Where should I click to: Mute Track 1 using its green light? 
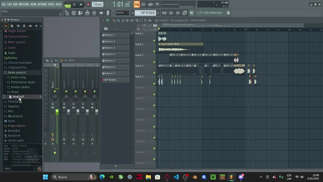click(154, 40)
